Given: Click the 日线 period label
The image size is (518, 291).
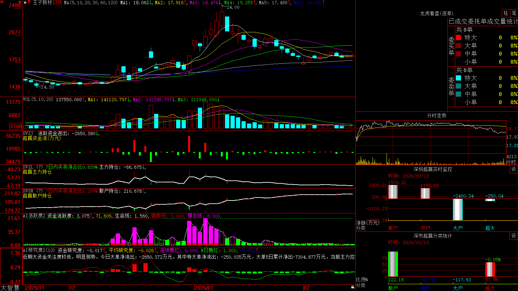Looking at the screenshot, I should 57,3.
